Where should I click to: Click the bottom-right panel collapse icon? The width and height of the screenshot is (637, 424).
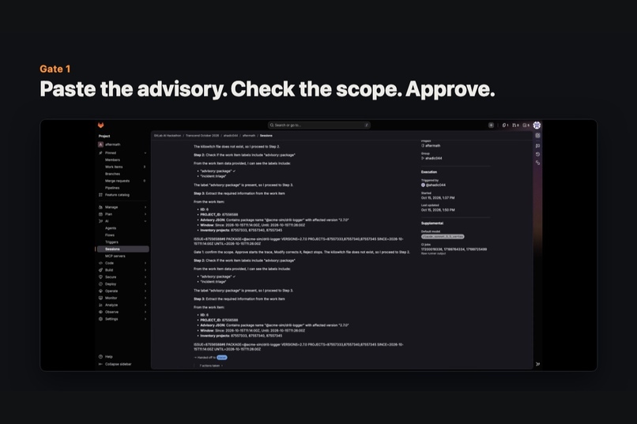(537, 364)
